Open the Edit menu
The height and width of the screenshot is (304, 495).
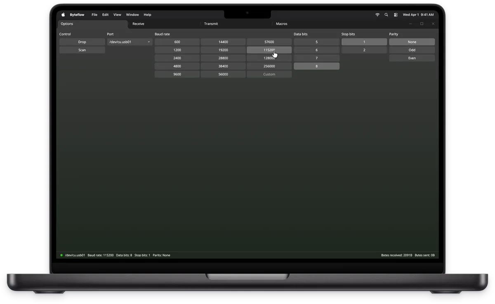pos(106,15)
